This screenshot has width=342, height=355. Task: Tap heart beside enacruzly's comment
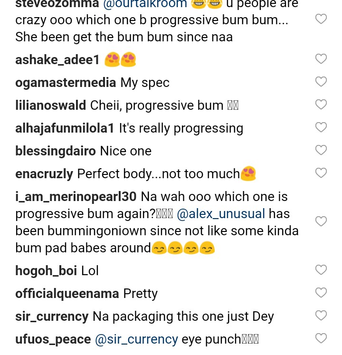(321, 173)
